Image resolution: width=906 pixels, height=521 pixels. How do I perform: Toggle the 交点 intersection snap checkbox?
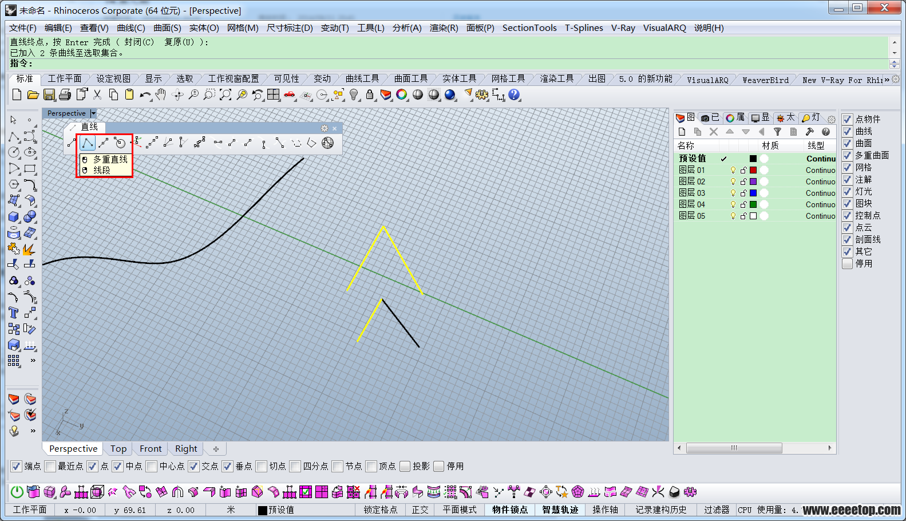click(x=193, y=466)
